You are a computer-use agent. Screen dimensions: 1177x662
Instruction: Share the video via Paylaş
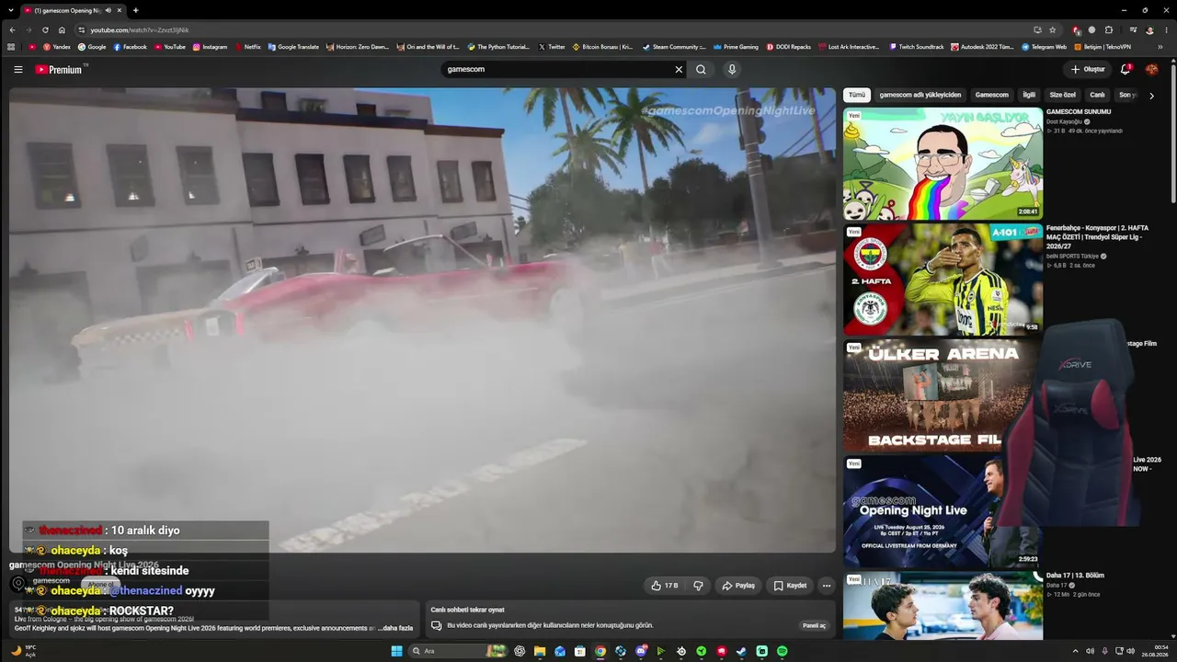738,586
